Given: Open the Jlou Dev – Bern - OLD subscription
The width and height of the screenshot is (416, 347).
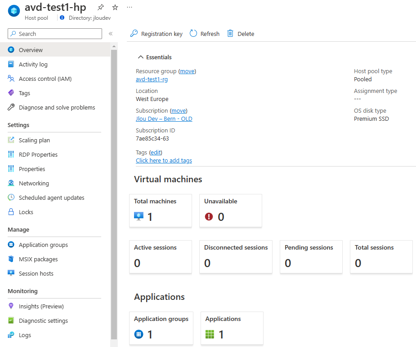Looking at the screenshot, I should (x=164, y=119).
